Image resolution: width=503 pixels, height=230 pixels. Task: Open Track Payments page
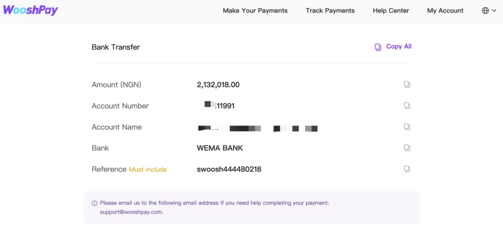point(330,11)
